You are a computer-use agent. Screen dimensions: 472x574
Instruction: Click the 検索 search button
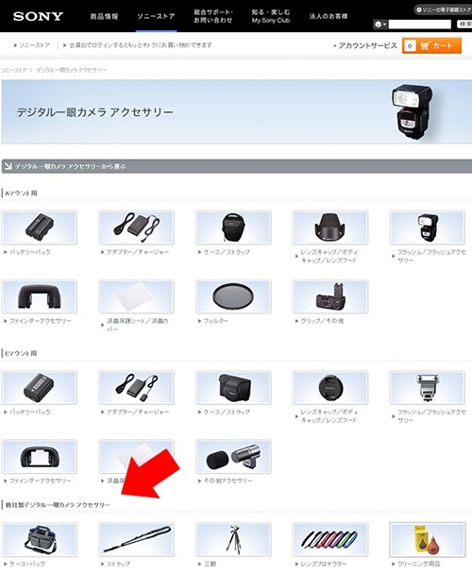(x=464, y=25)
